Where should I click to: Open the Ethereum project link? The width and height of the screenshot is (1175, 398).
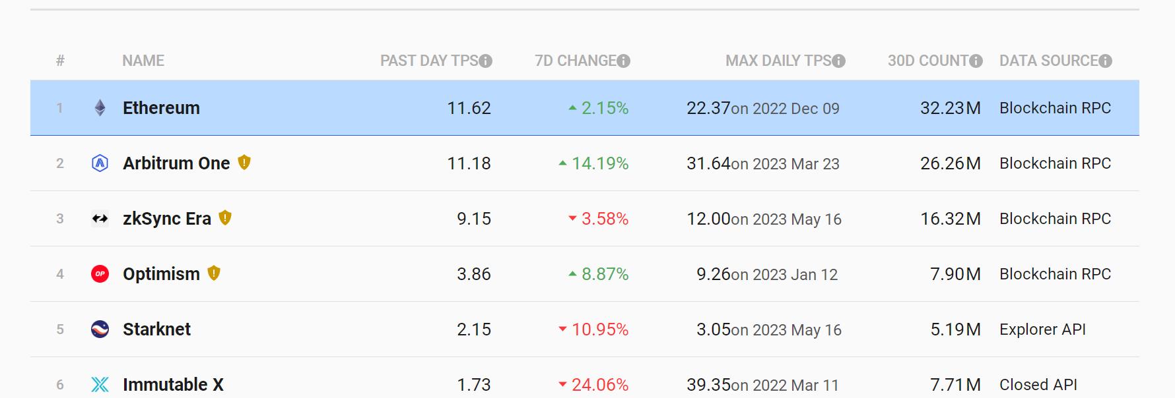tap(161, 108)
